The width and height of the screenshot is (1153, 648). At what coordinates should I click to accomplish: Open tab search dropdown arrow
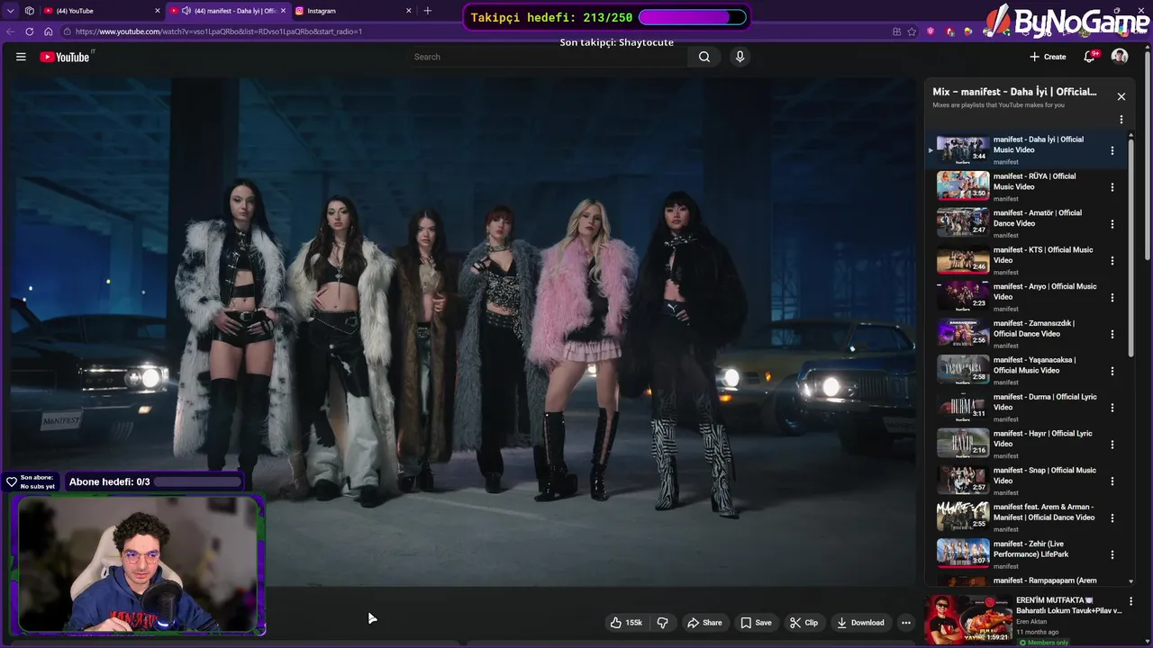(11, 11)
